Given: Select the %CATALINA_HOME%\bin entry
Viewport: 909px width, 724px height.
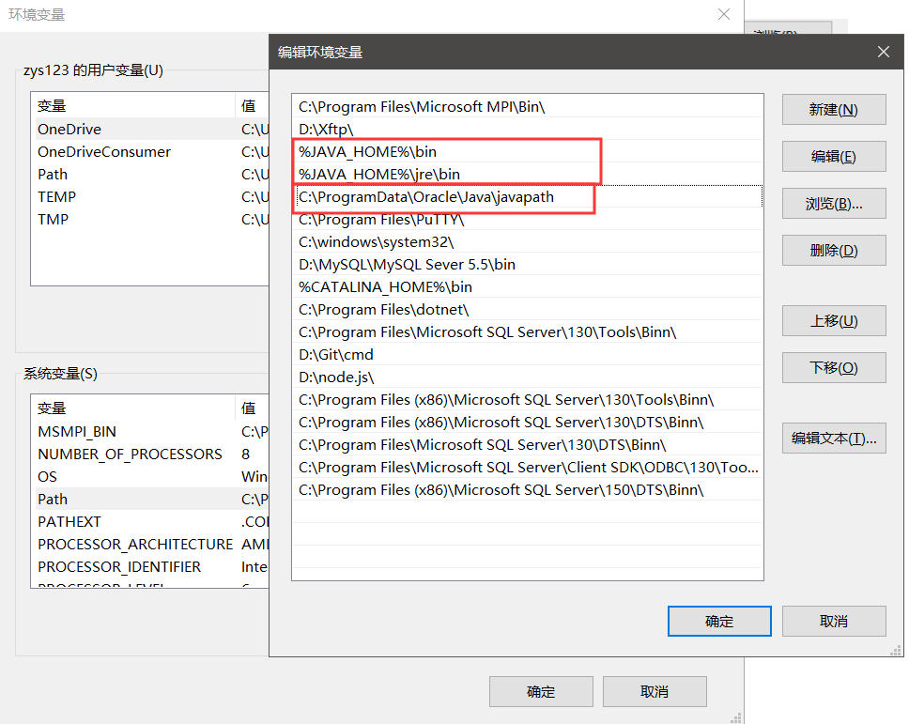Looking at the screenshot, I should pyautogui.click(x=528, y=287).
